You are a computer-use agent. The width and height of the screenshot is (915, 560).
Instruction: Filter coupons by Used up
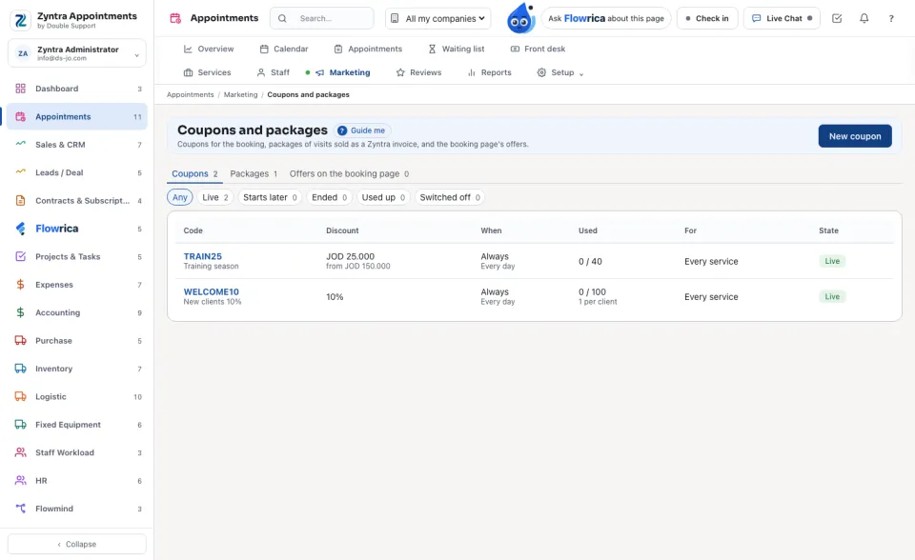tap(383, 197)
